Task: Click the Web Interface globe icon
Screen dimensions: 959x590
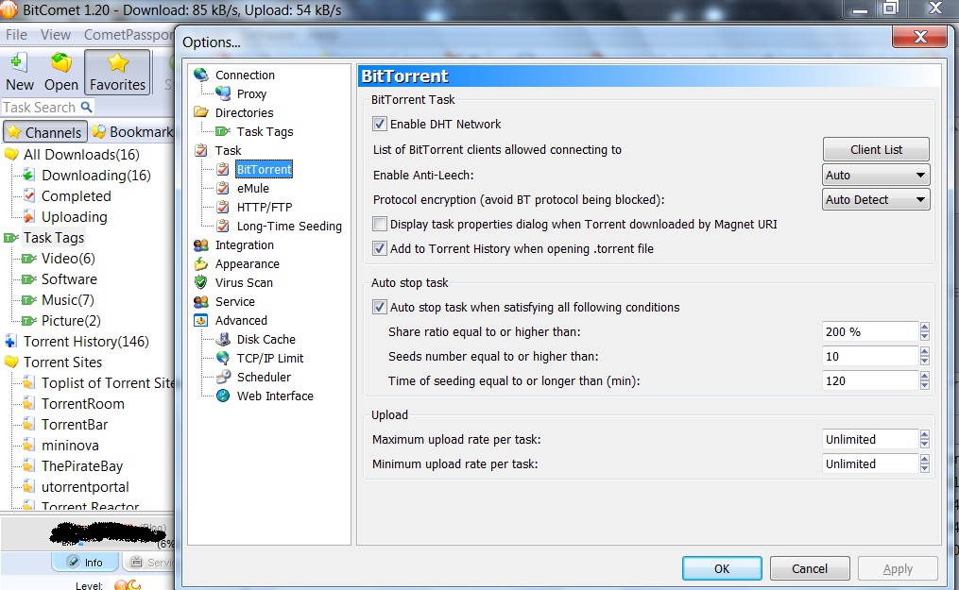Action: pos(223,396)
